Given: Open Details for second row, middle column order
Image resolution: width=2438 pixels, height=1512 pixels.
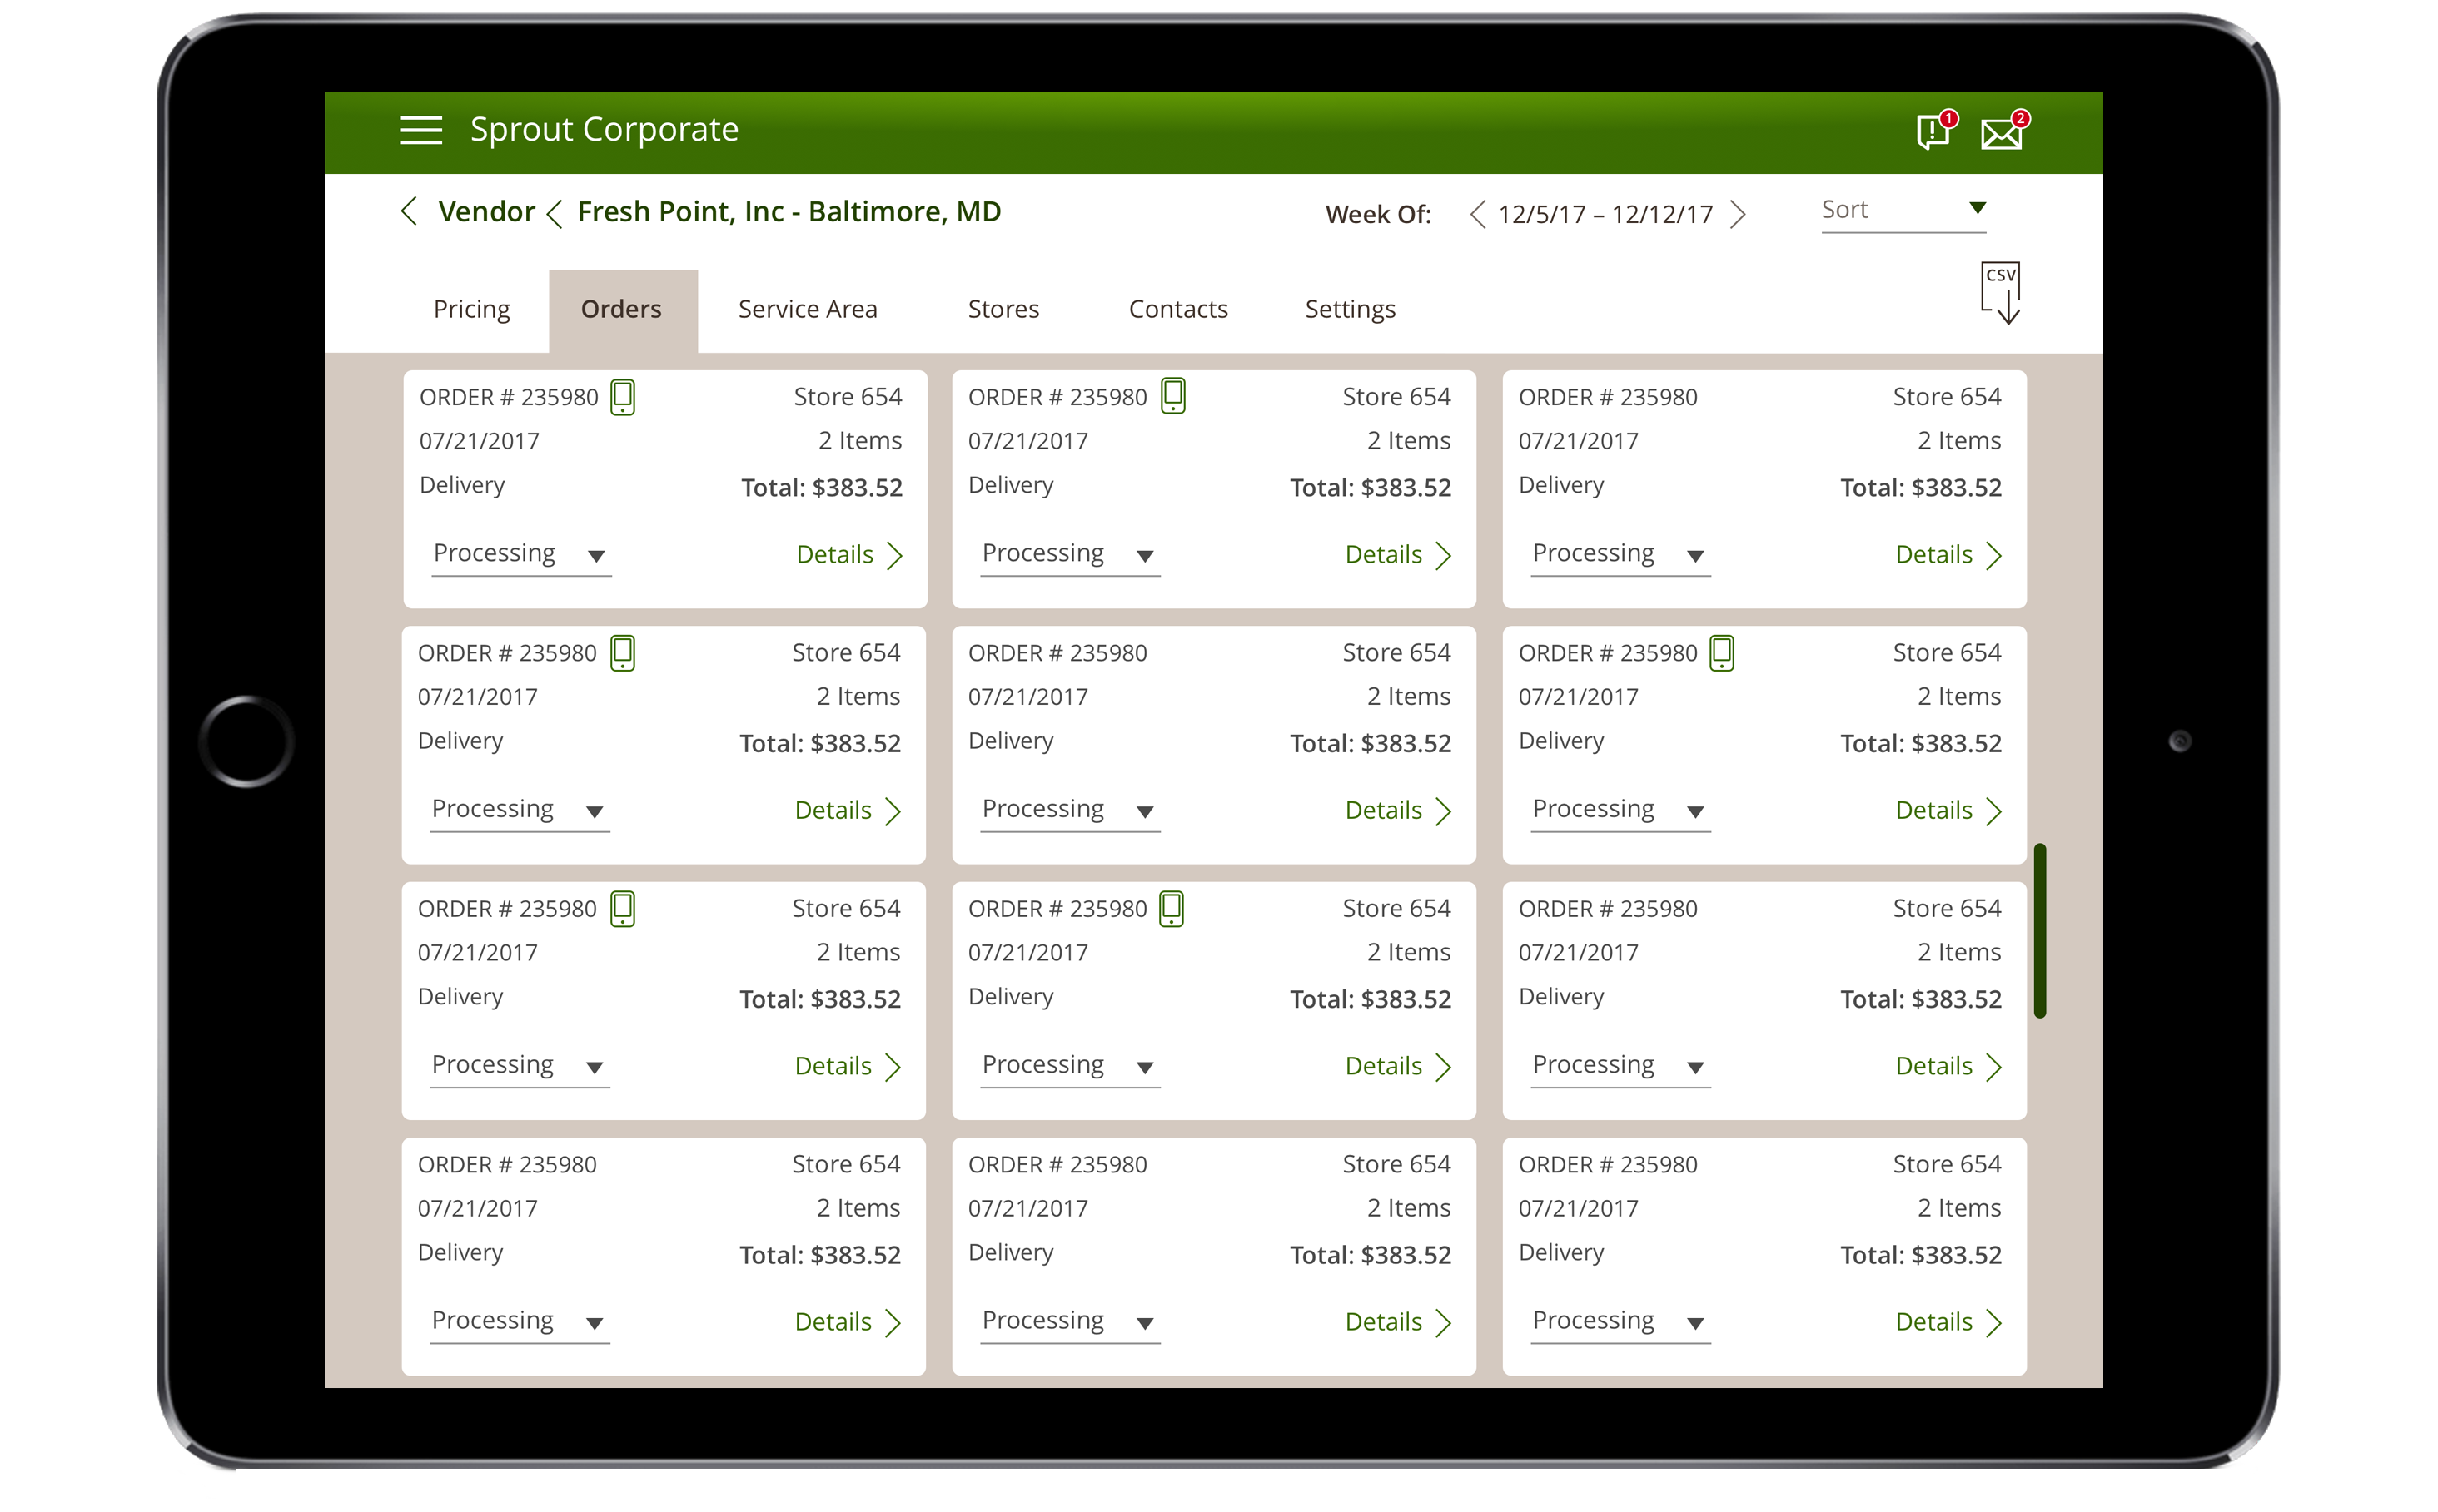Looking at the screenshot, I should [x=1397, y=811].
